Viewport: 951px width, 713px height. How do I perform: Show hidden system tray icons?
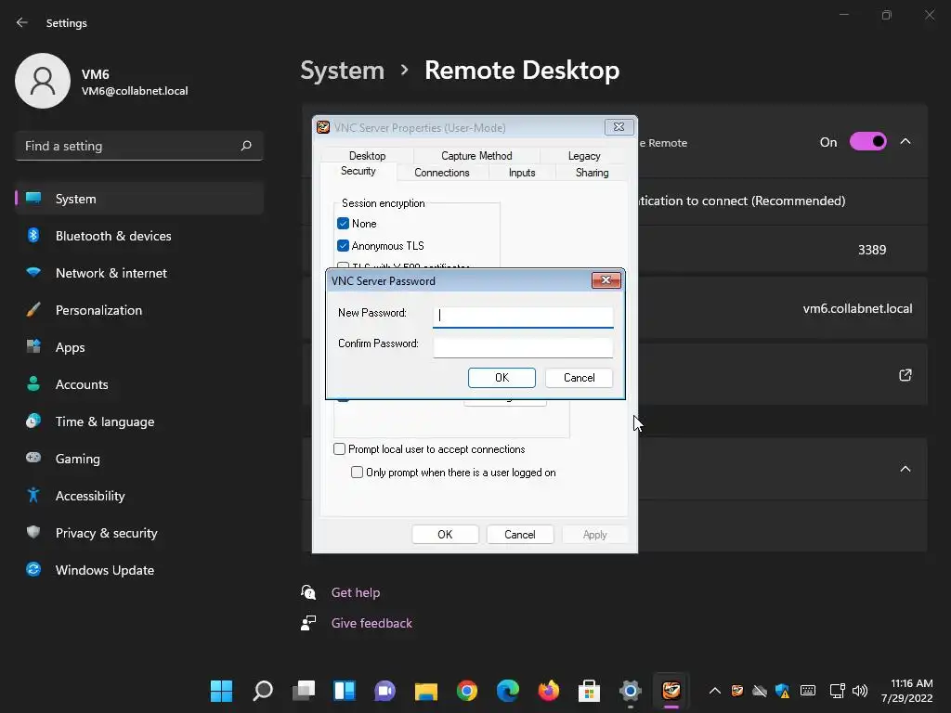[715, 691]
